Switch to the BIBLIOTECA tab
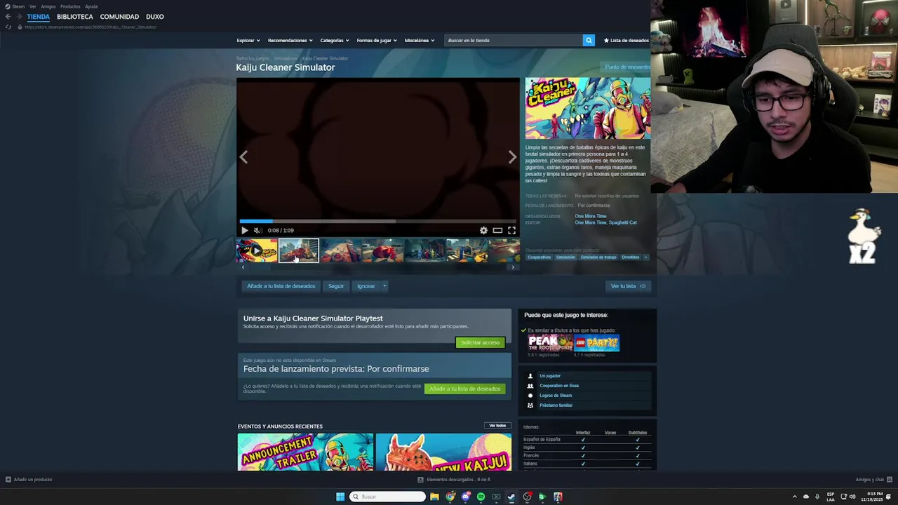The width and height of the screenshot is (898, 505). click(75, 17)
